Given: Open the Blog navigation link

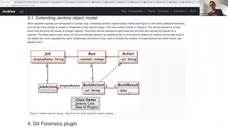Looking at the screenshot, I should 124,11.
